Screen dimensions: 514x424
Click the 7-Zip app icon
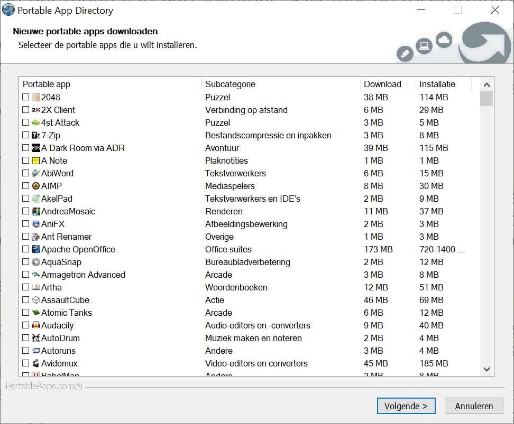pyautogui.click(x=36, y=135)
